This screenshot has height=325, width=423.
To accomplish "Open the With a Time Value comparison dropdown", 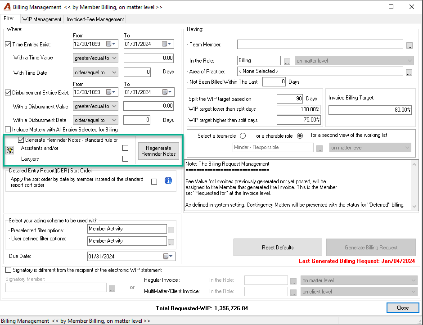I will pos(95,58).
